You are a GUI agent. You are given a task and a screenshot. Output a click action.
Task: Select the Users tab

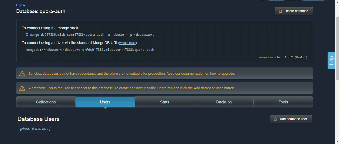(x=105, y=102)
